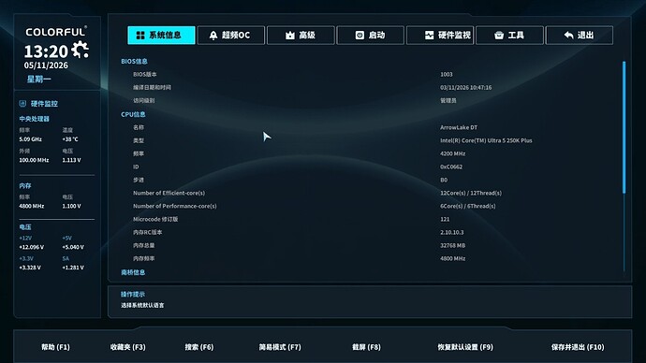The image size is (646, 363).
Task: Click the CPU frequency 5.09 GHz
Action: 30,139
